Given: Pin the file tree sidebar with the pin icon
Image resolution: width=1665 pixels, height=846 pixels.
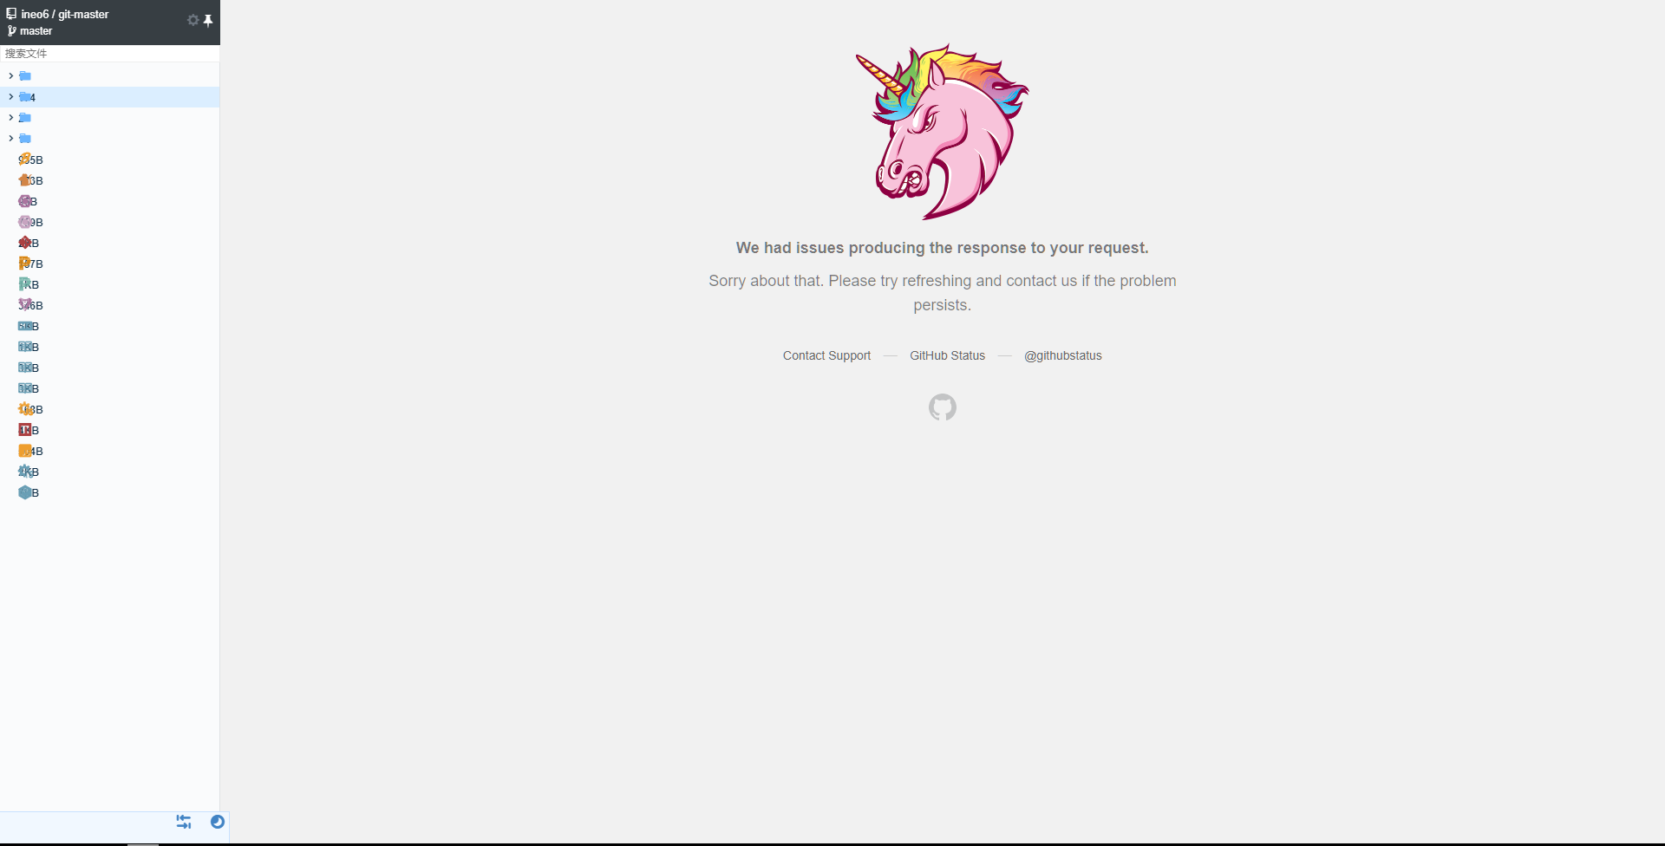Looking at the screenshot, I should pyautogui.click(x=209, y=20).
